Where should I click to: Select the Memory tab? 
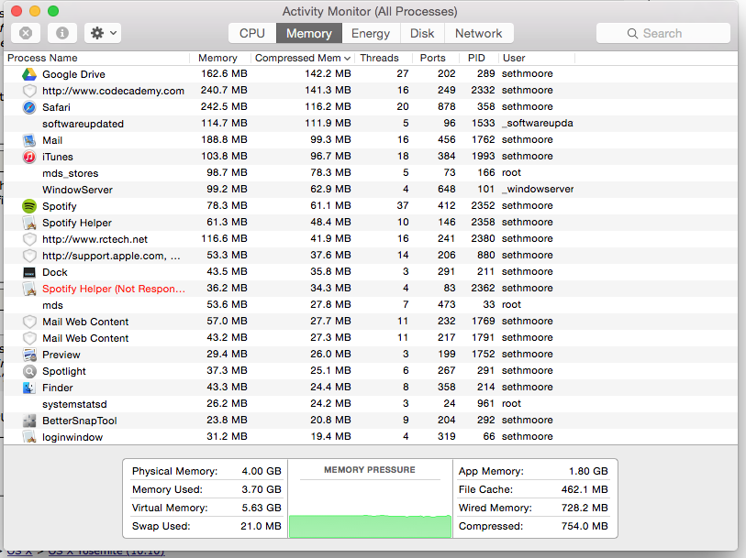pos(309,33)
